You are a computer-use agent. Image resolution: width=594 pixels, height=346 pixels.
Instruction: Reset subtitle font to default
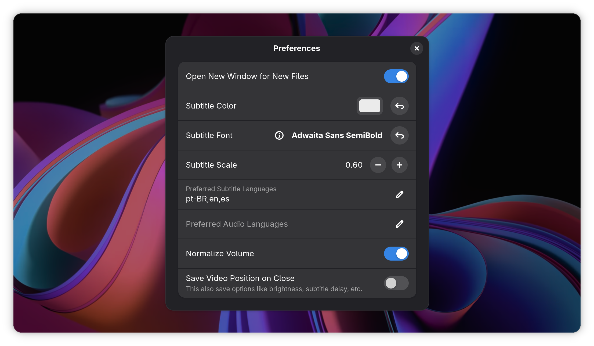(399, 135)
